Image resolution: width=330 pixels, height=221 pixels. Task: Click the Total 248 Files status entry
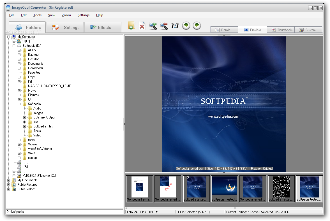150,212
